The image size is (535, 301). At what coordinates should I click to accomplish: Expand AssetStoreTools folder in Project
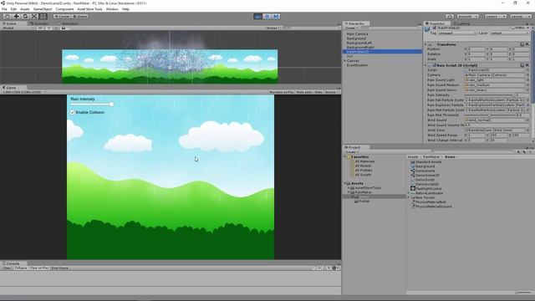(x=349, y=188)
